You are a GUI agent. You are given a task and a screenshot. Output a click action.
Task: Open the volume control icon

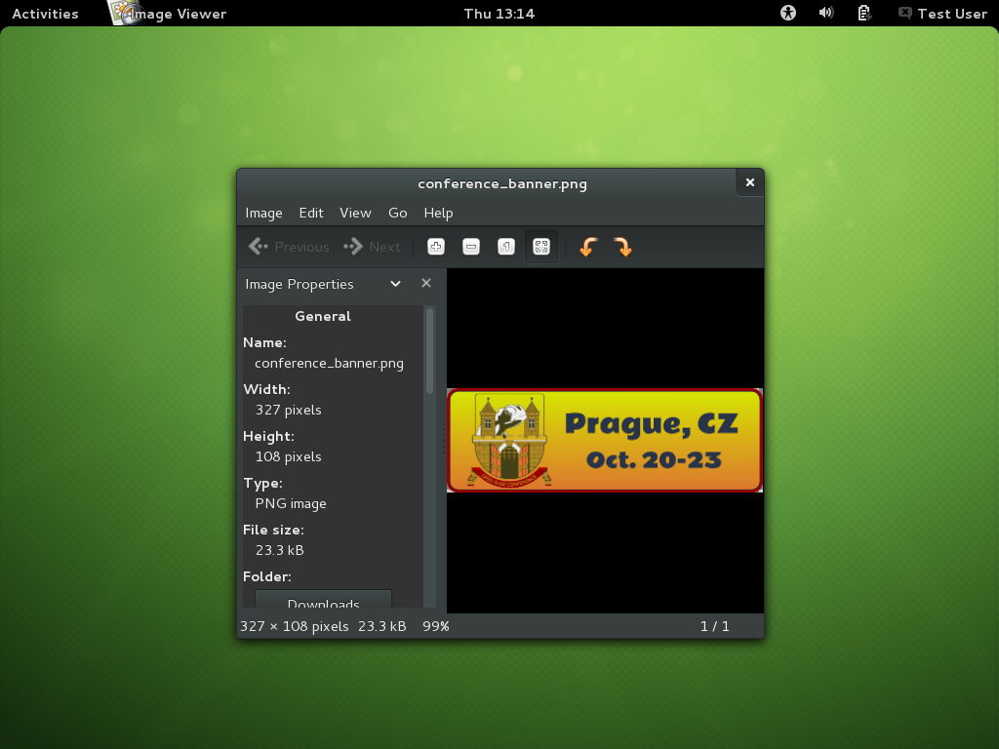point(826,13)
